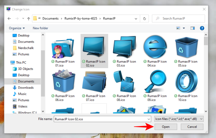This screenshot has height=138, width=216.
Task: Click the Help question mark icon
Action: pyautogui.click(x=202, y=28)
